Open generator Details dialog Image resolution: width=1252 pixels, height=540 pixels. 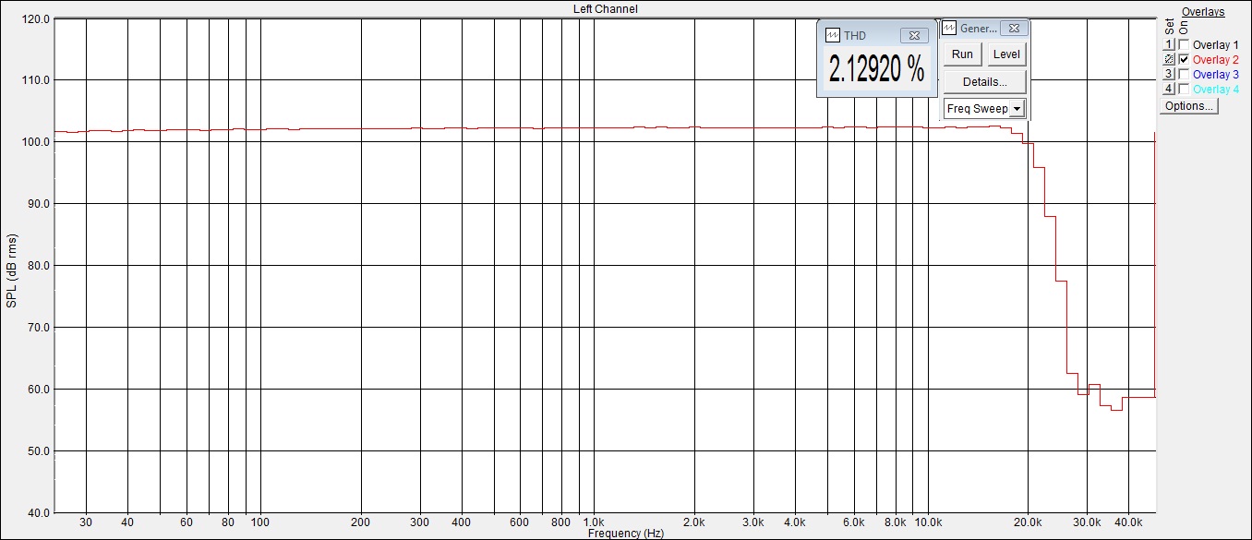[x=984, y=82]
